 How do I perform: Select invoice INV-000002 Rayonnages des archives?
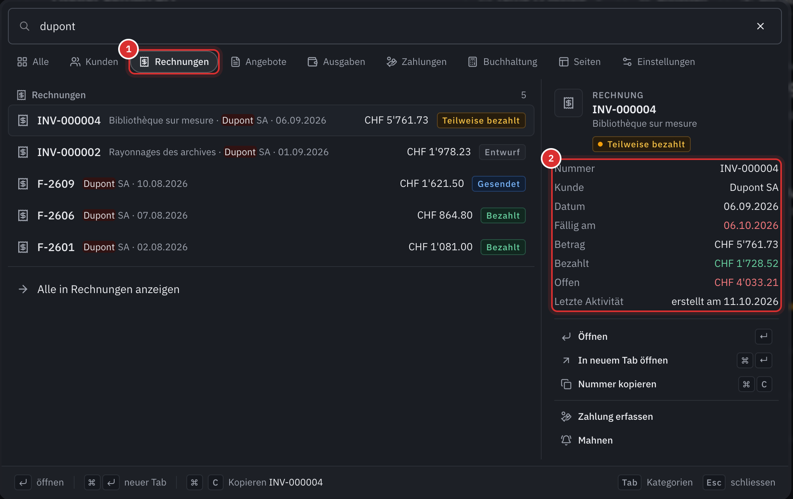(x=271, y=152)
